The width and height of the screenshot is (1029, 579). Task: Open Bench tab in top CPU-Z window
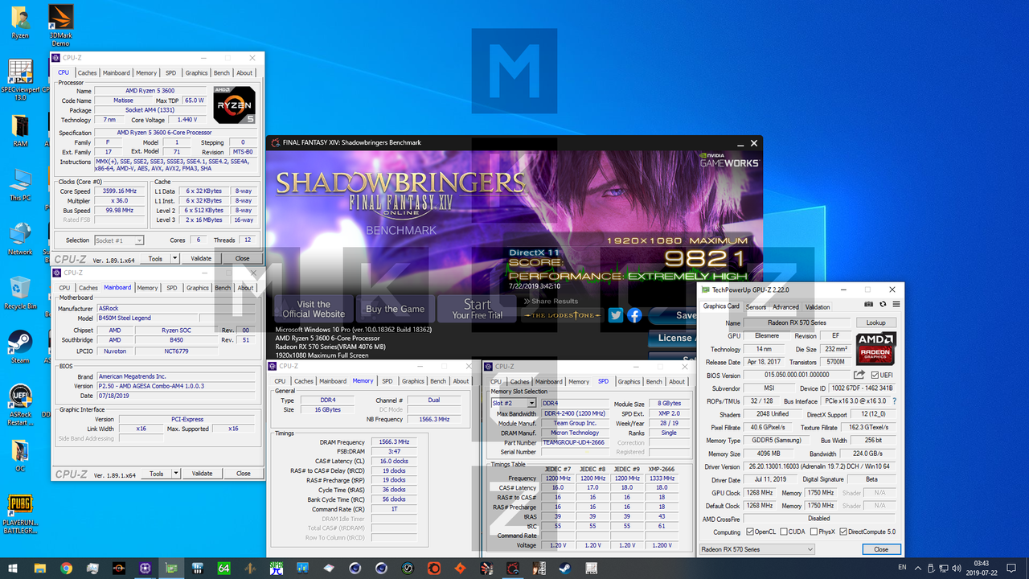coord(221,72)
